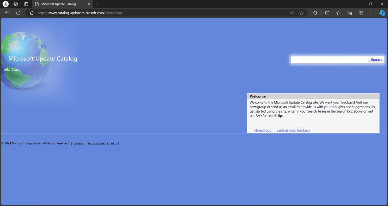Refresh the page with the reload icon

[x=18, y=13]
